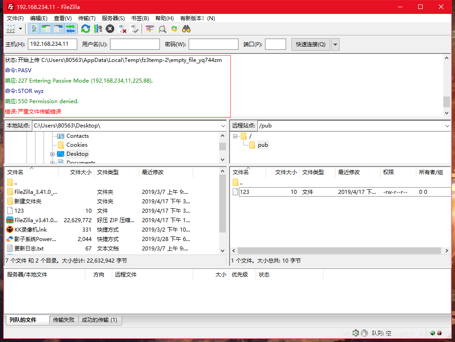455x342 pixels.
Task: Sort local files by 文件大小 column
Action: [x=76, y=172]
